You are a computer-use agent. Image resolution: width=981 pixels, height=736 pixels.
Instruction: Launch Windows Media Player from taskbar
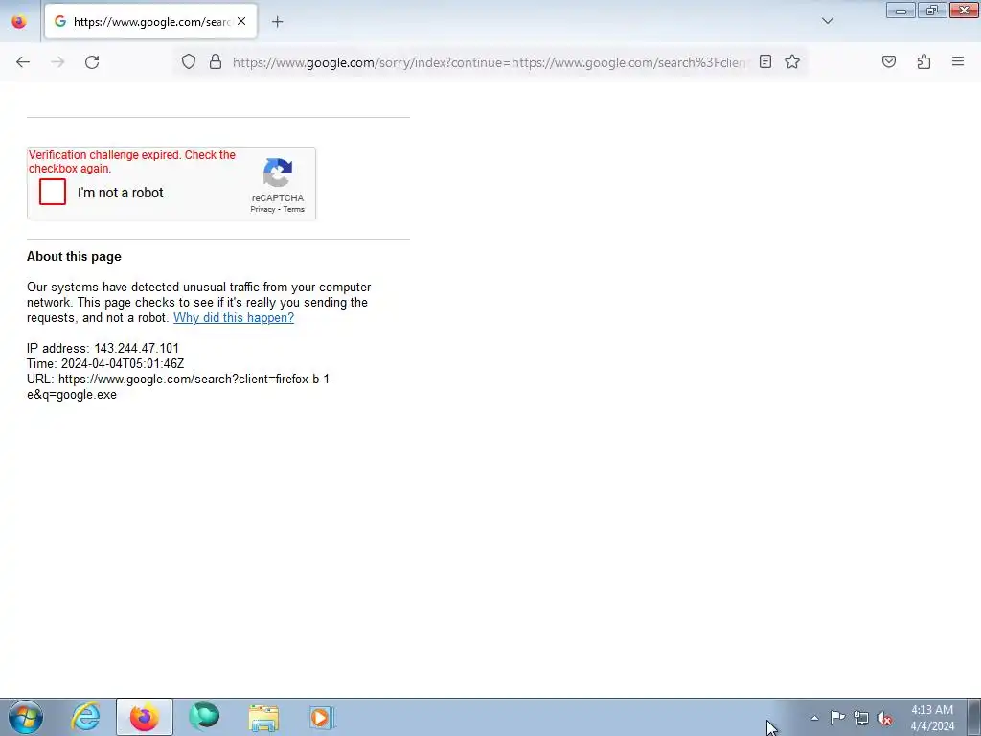[322, 717]
